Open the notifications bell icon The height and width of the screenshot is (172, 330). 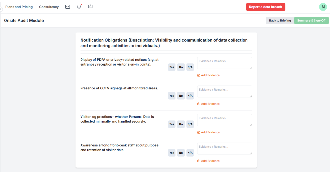coord(79,7)
